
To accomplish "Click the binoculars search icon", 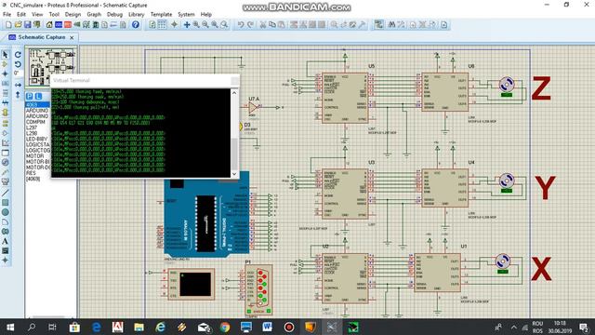I will click(x=391, y=25).
